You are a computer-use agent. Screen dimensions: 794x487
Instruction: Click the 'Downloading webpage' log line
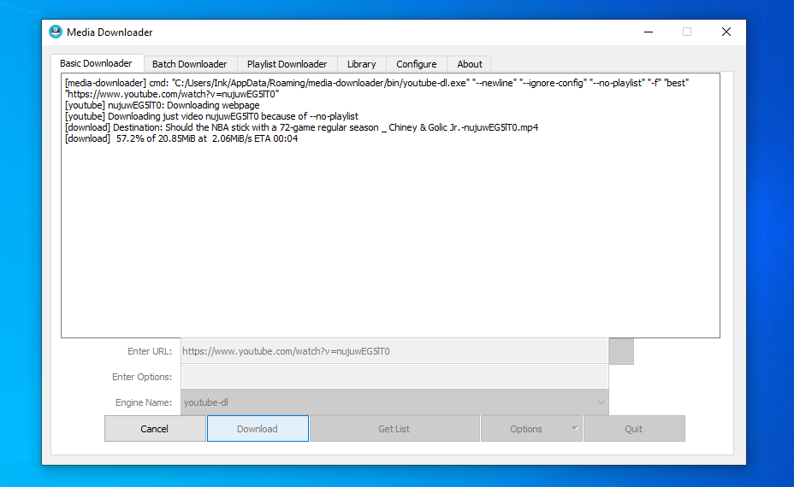coord(162,105)
